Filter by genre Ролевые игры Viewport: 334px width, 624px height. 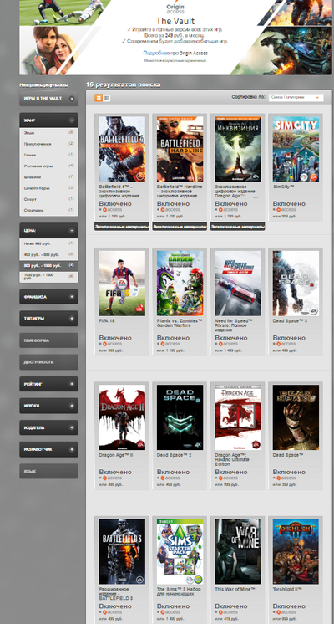(48, 166)
